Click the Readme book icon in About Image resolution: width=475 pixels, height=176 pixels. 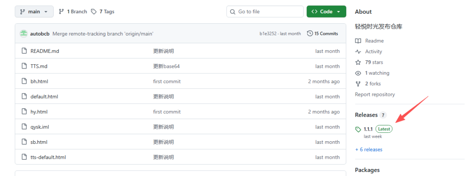(358, 41)
